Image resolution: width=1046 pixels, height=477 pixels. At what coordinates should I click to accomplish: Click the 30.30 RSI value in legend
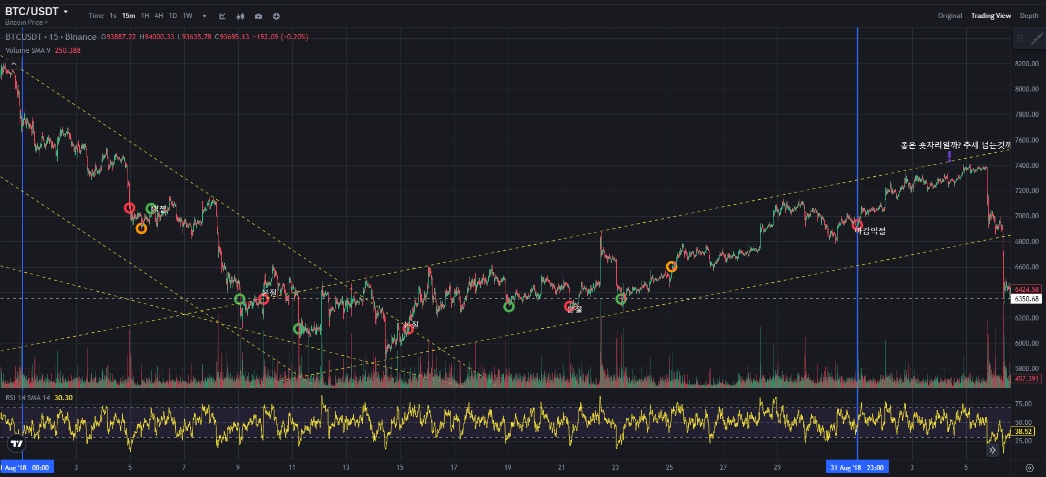pyautogui.click(x=63, y=398)
